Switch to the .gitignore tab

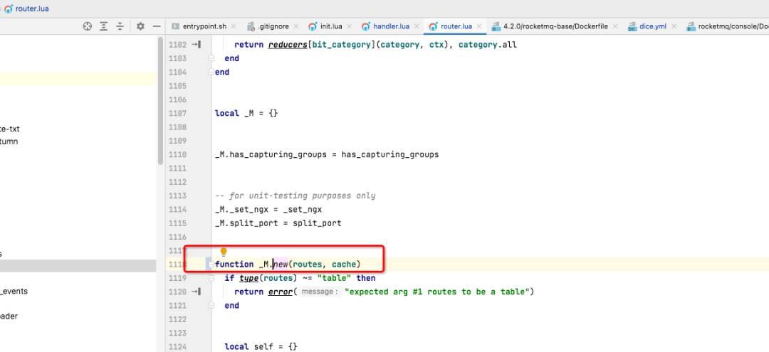273,26
